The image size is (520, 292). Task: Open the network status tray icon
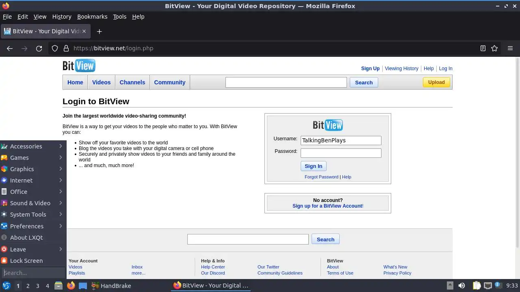[x=488, y=286]
